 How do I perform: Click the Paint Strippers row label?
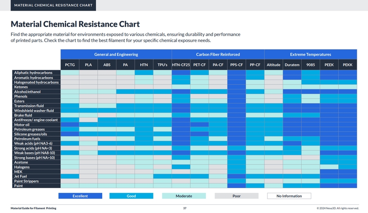27,181
